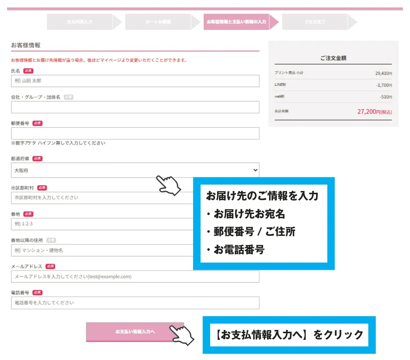Focus the 氏名 name input field
This screenshot has width=410, height=360.
point(135,81)
